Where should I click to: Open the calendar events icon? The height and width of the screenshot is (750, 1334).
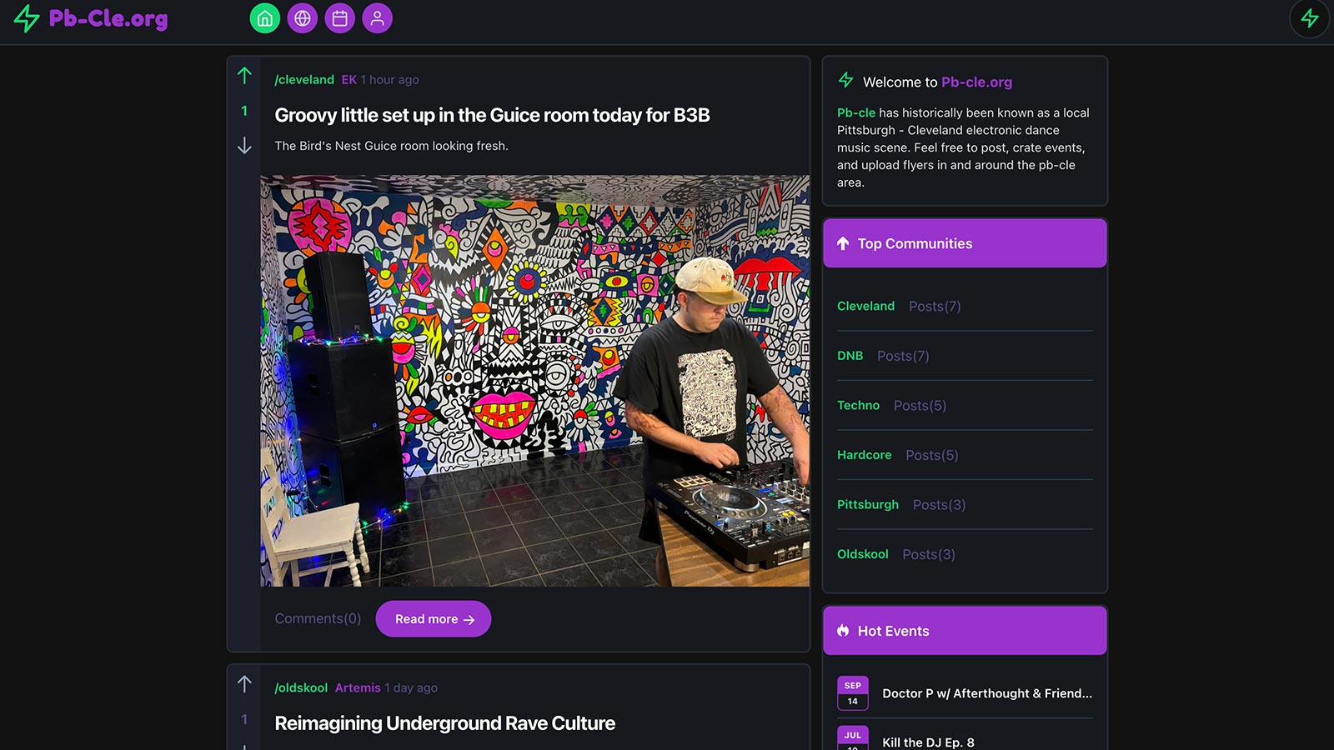(339, 18)
